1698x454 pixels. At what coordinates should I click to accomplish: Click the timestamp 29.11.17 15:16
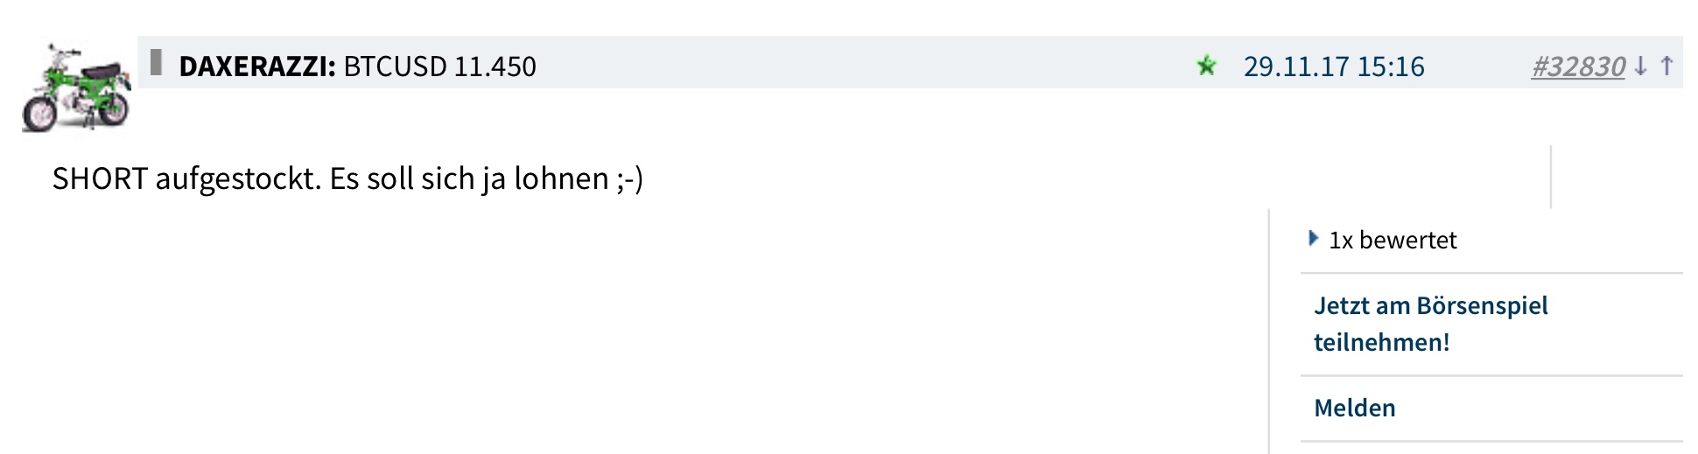(1334, 66)
